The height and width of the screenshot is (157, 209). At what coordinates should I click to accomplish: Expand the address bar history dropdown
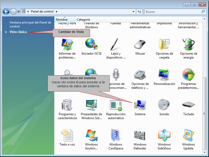(133, 12)
